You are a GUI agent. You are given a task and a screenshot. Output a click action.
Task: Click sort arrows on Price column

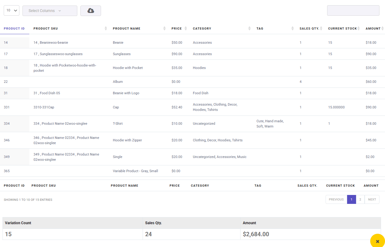pyautogui.click(x=185, y=29)
